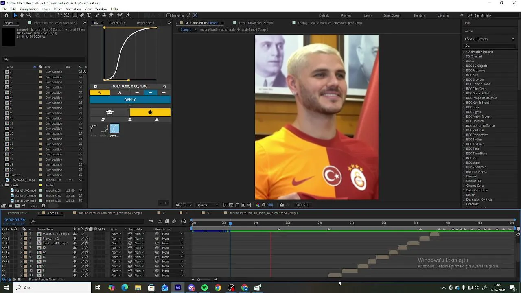The height and width of the screenshot is (293, 521).
Task: Expand layer 4 mauro Comp 1 properties
Action: (x=21, y=234)
